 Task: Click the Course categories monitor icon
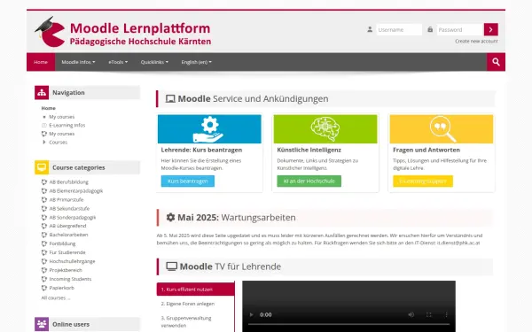coord(42,167)
